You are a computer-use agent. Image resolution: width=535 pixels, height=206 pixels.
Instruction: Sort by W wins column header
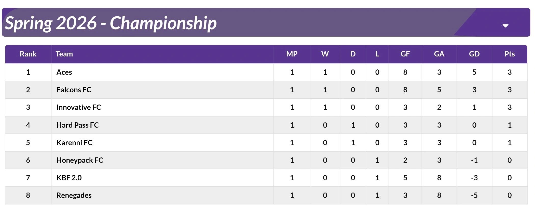point(325,54)
